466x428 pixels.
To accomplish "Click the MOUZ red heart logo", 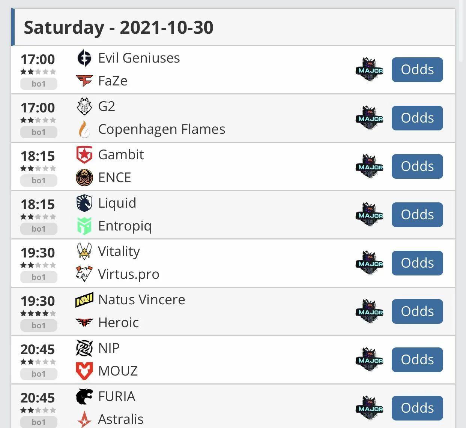I will click(84, 371).
